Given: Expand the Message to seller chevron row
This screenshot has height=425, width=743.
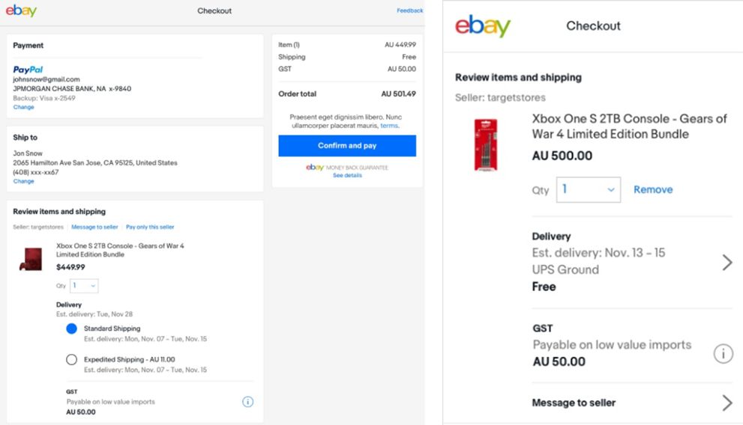Looking at the screenshot, I should 726,403.
